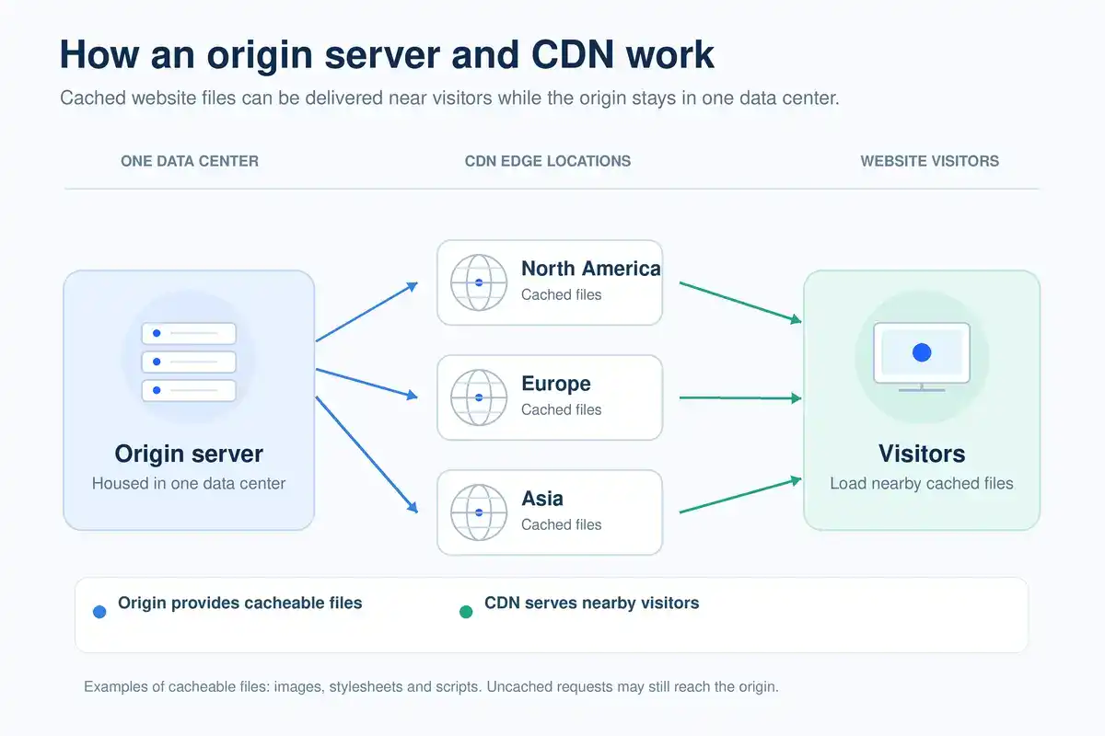Click the 'Visitors' heading
The height and width of the screenshot is (736, 1105).
922,454
